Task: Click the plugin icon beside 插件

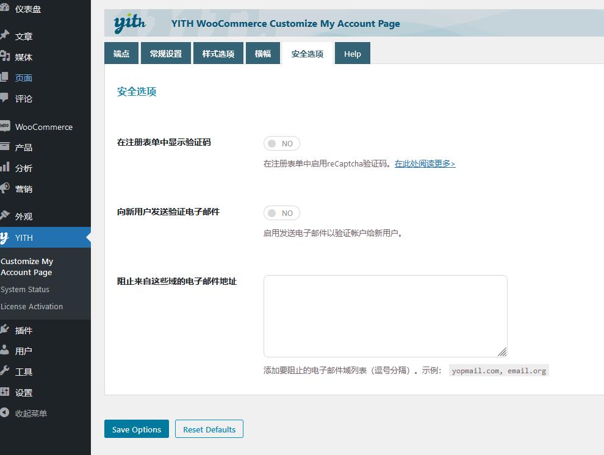Action: 4,330
